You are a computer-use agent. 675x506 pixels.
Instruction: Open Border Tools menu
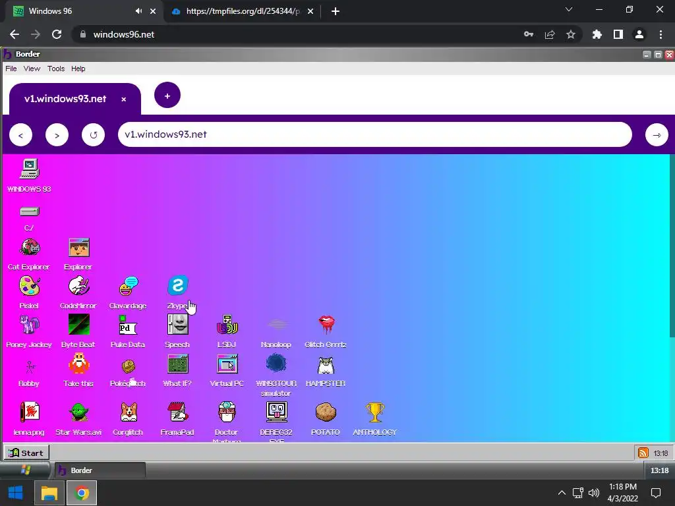pyautogui.click(x=56, y=69)
